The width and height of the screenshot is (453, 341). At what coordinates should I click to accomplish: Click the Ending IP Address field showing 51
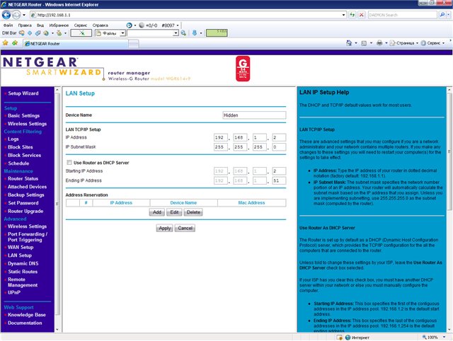(x=279, y=180)
